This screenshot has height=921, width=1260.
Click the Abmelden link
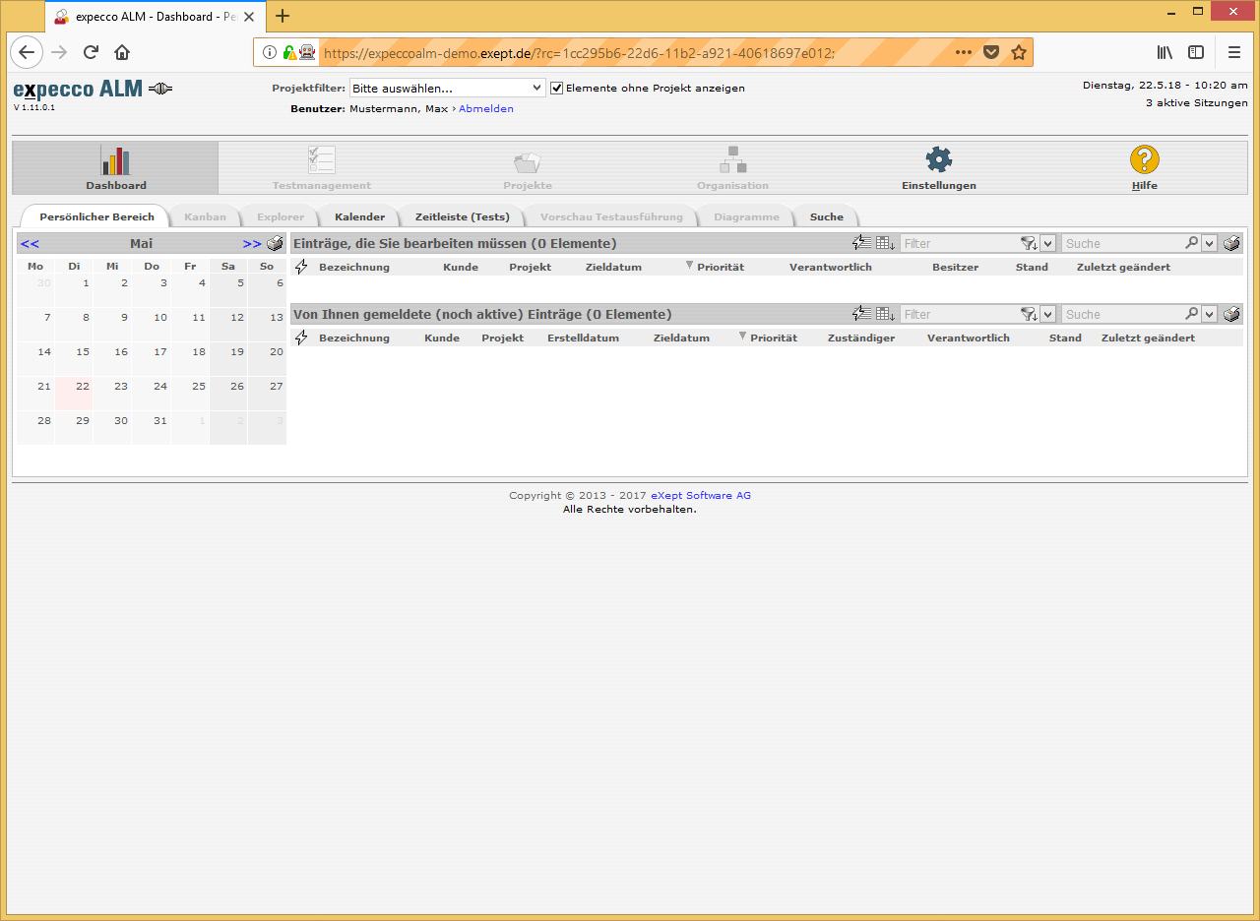485,108
